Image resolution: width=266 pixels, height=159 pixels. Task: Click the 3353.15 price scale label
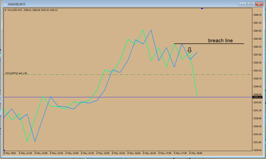click(x=257, y=71)
